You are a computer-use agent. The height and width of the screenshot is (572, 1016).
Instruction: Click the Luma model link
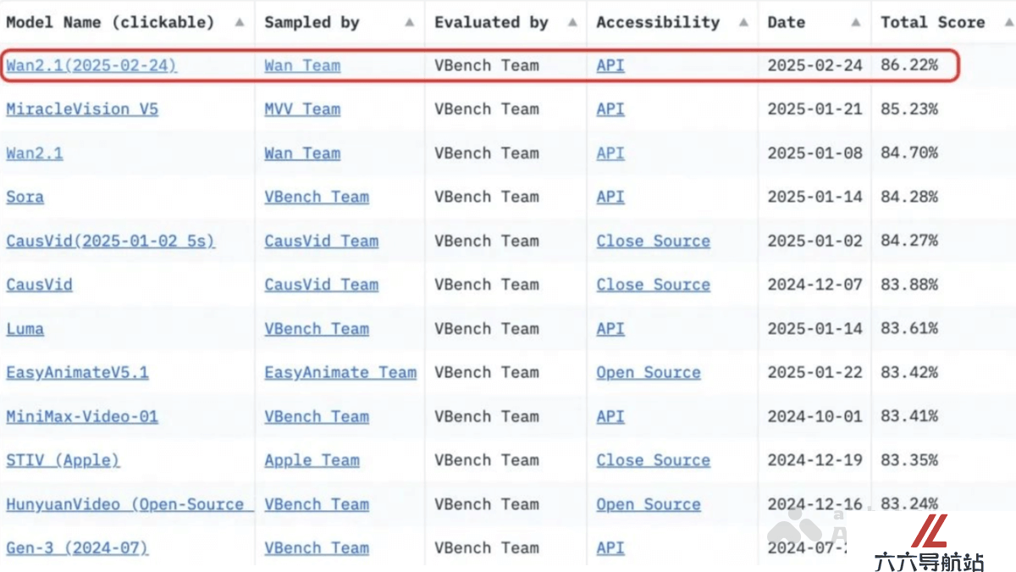[x=25, y=329]
